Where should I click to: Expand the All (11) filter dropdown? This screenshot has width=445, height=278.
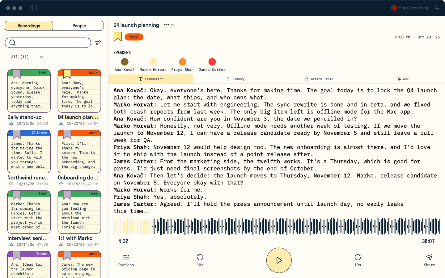coord(27,57)
